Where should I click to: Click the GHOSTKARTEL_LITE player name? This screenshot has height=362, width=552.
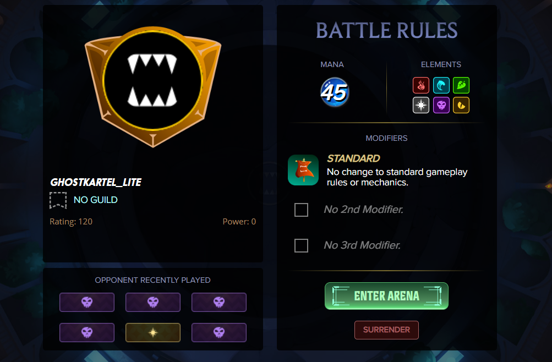(96, 182)
